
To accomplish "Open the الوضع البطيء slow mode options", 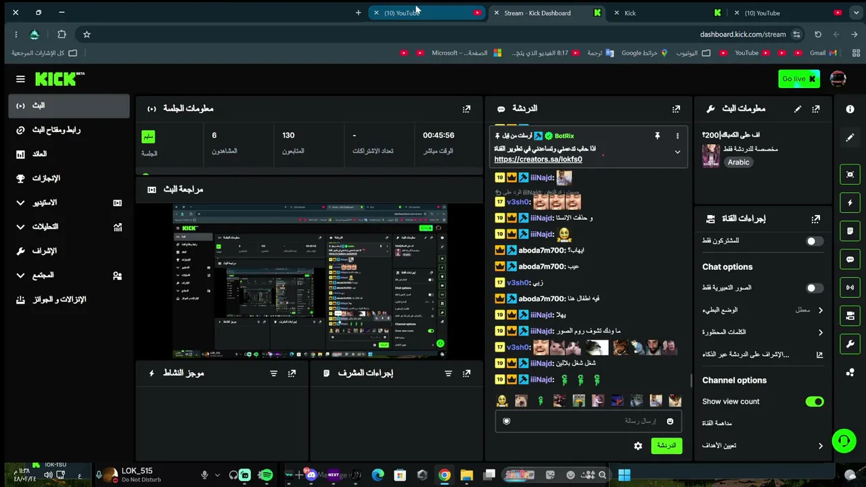I will [762, 310].
